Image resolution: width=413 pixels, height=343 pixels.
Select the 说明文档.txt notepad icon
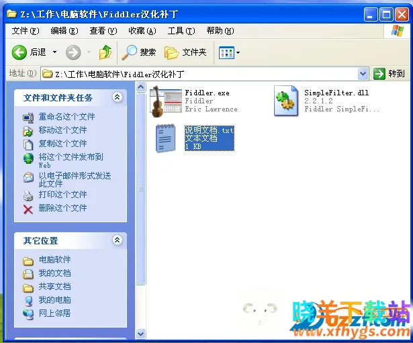[x=165, y=138]
